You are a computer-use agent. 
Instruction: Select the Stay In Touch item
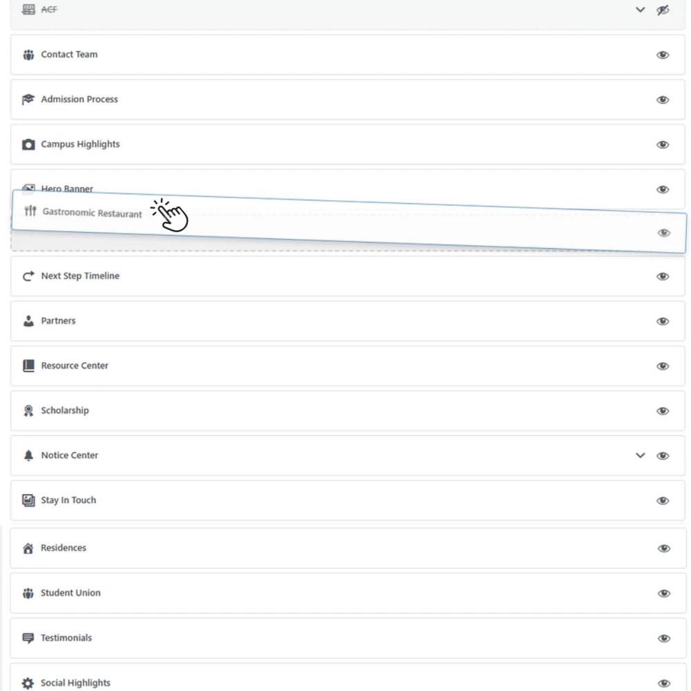[68, 500]
